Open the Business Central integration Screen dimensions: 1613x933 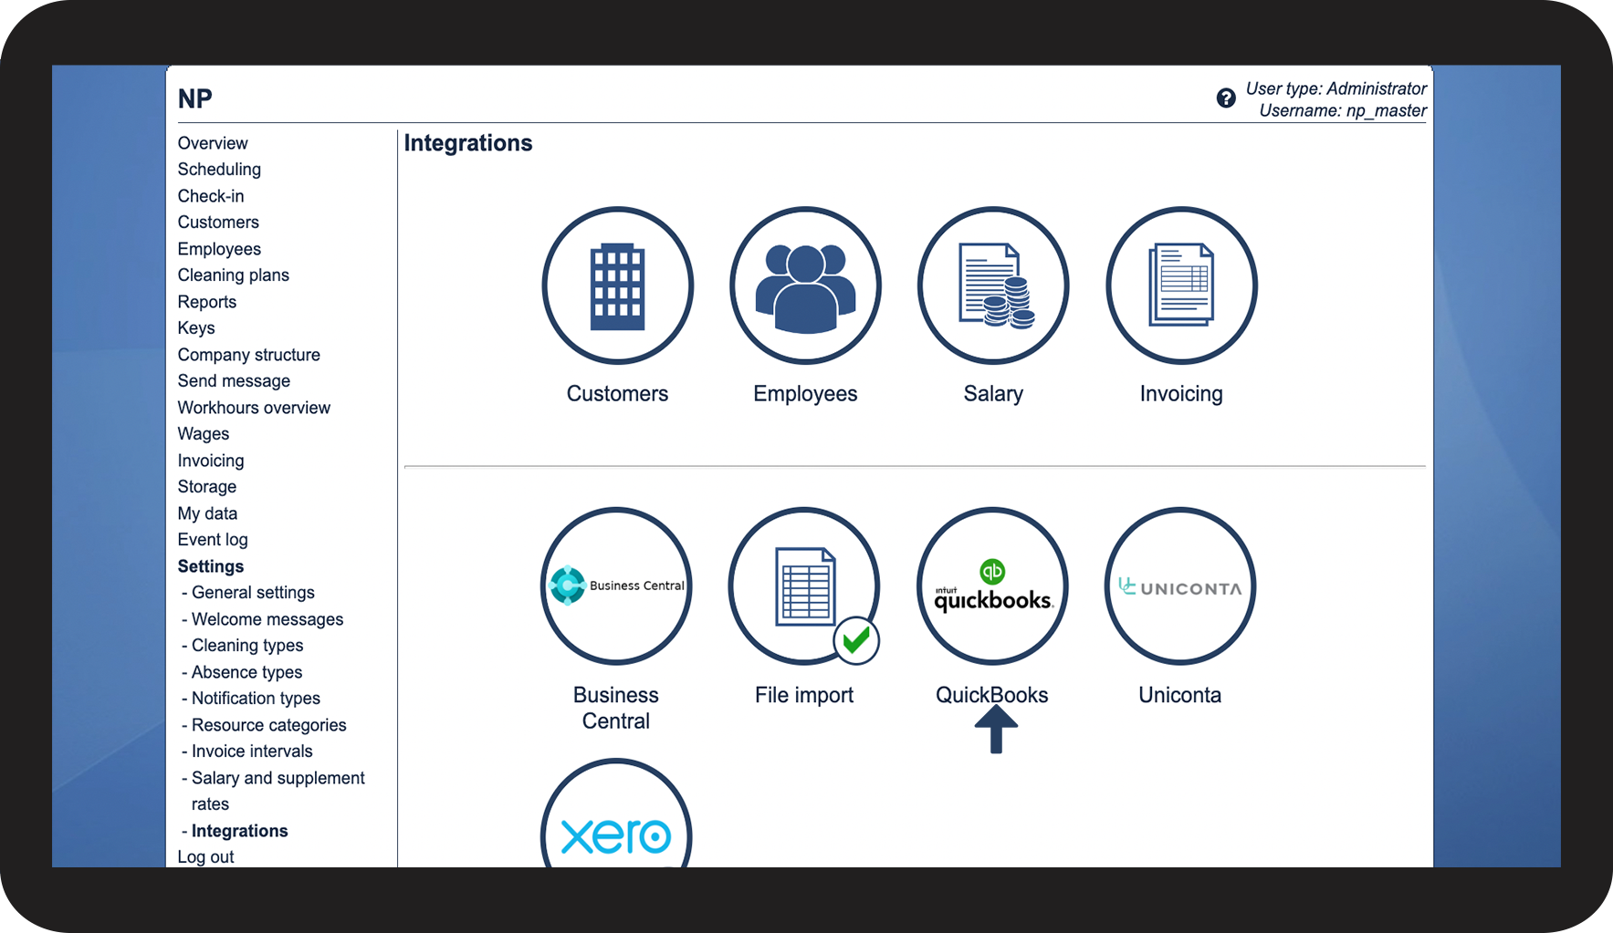(x=616, y=586)
